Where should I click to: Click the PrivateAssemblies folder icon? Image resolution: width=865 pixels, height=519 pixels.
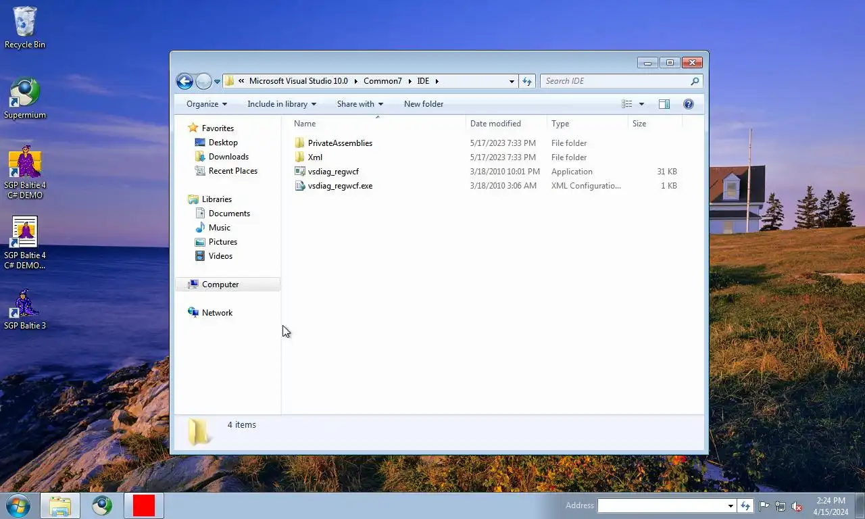point(300,143)
